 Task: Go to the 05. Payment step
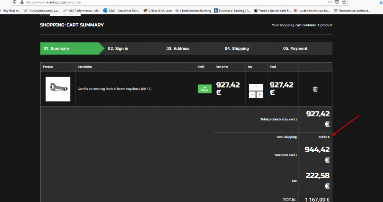tap(295, 49)
